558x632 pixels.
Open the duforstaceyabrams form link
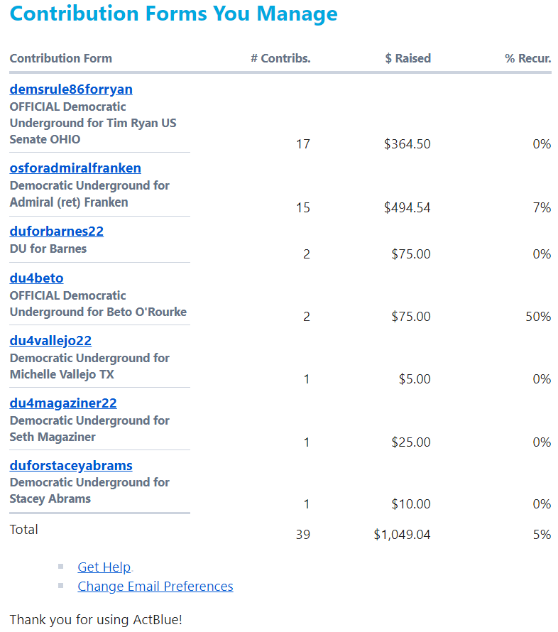tap(71, 466)
